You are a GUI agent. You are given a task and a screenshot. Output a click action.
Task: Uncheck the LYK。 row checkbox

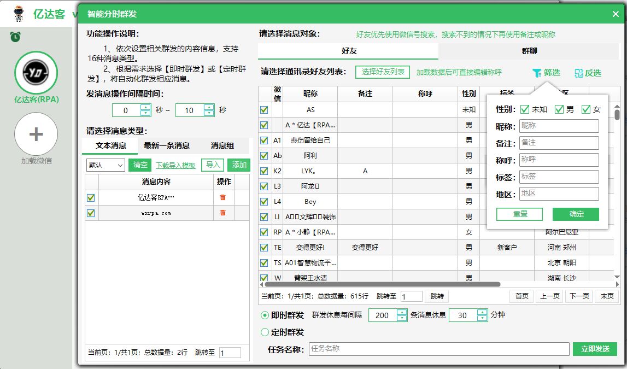264,171
